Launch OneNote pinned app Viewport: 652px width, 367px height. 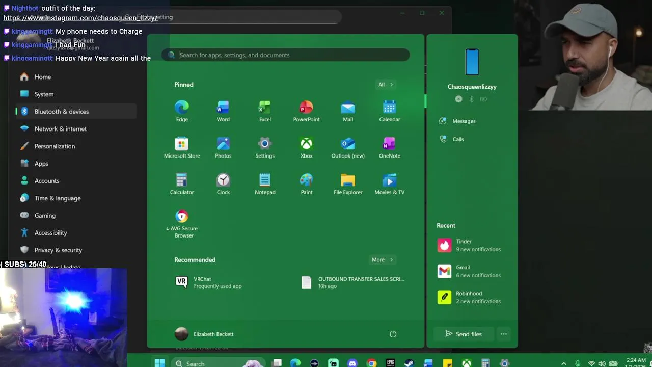click(x=390, y=148)
